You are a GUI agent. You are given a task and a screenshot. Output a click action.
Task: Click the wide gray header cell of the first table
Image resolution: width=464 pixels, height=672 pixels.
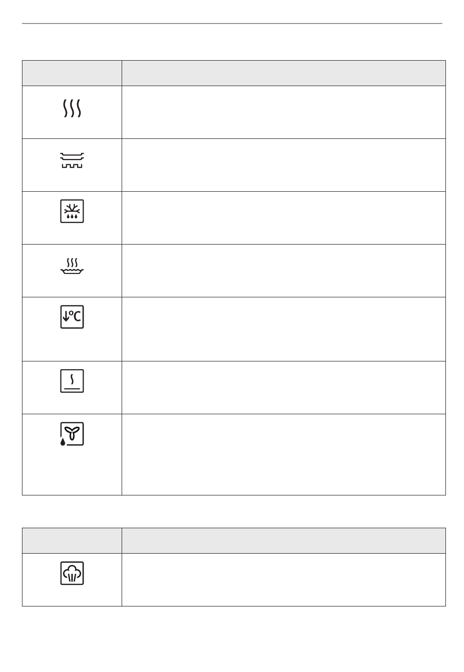coord(284,73)
